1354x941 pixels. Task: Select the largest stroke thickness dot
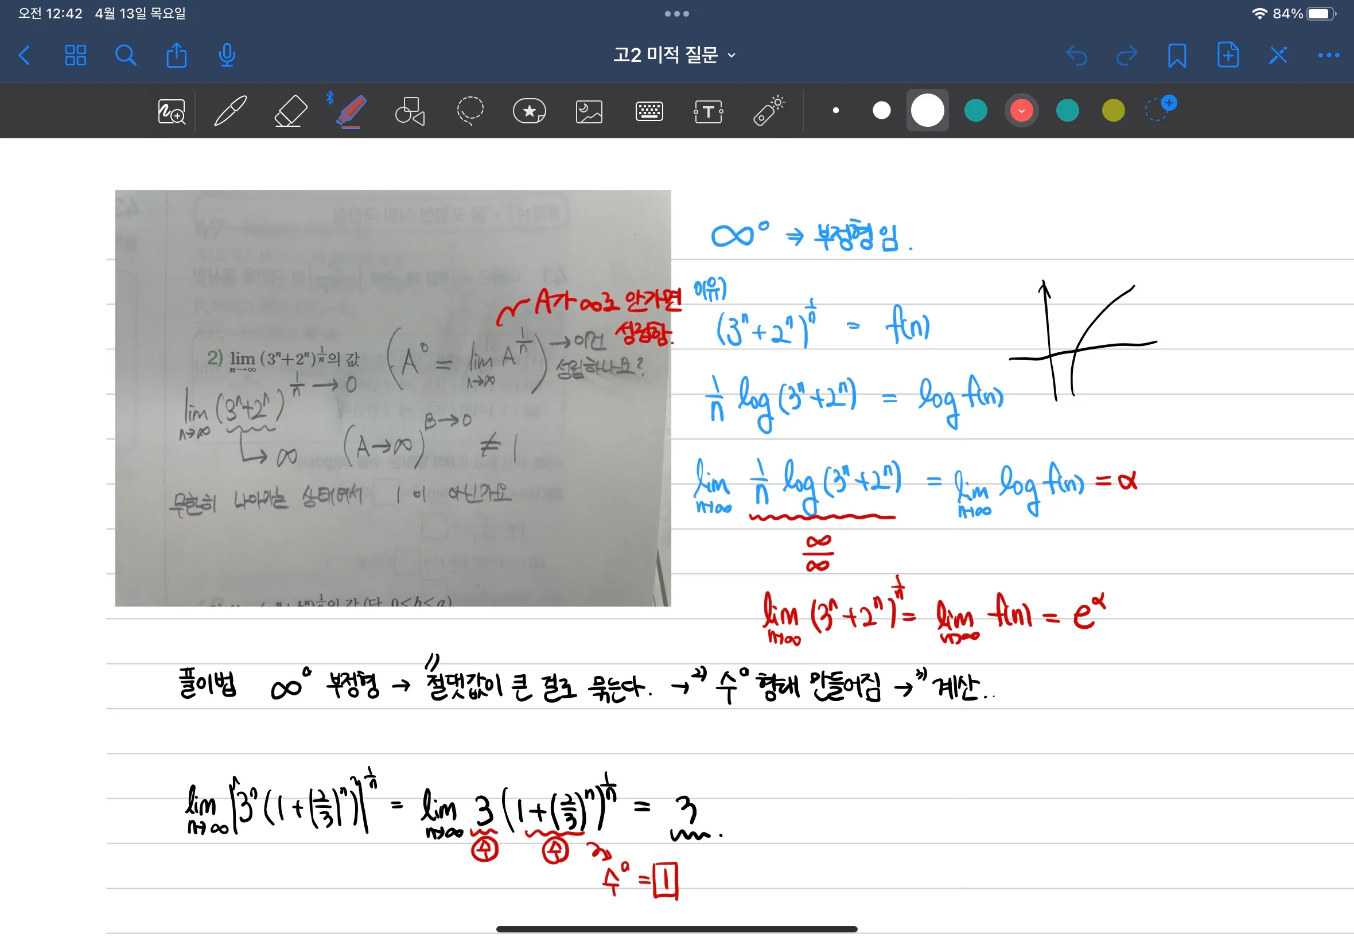pyautogui.click(x=927, y=110)
